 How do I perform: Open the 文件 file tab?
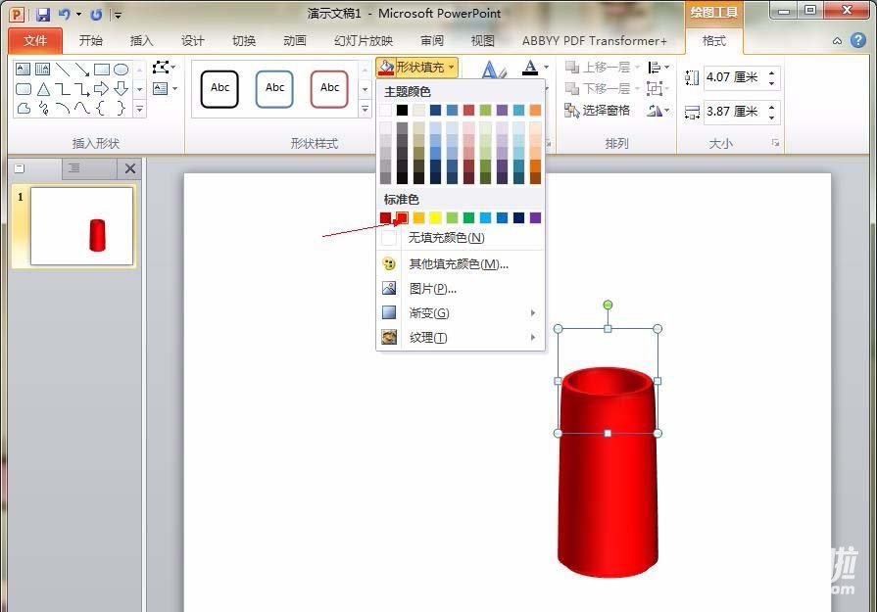pos(35,41)
